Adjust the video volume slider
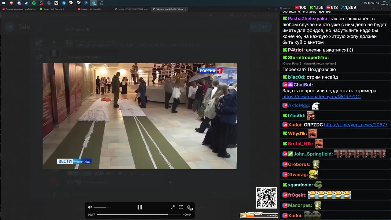 pos(102,207)
